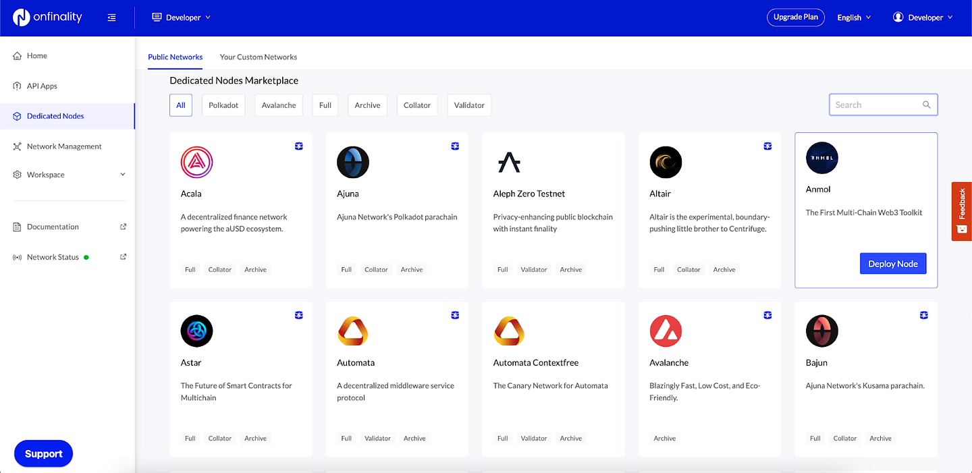The width and height of the screenshot is (972, 473).
Task: Open the Developer account menu
Action: 923,18
